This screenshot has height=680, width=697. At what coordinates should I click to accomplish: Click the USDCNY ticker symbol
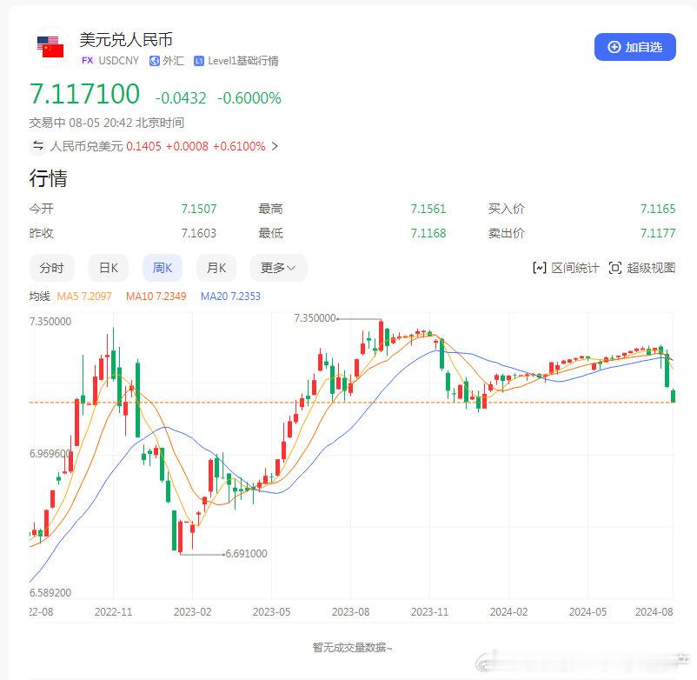click(119, 61)
